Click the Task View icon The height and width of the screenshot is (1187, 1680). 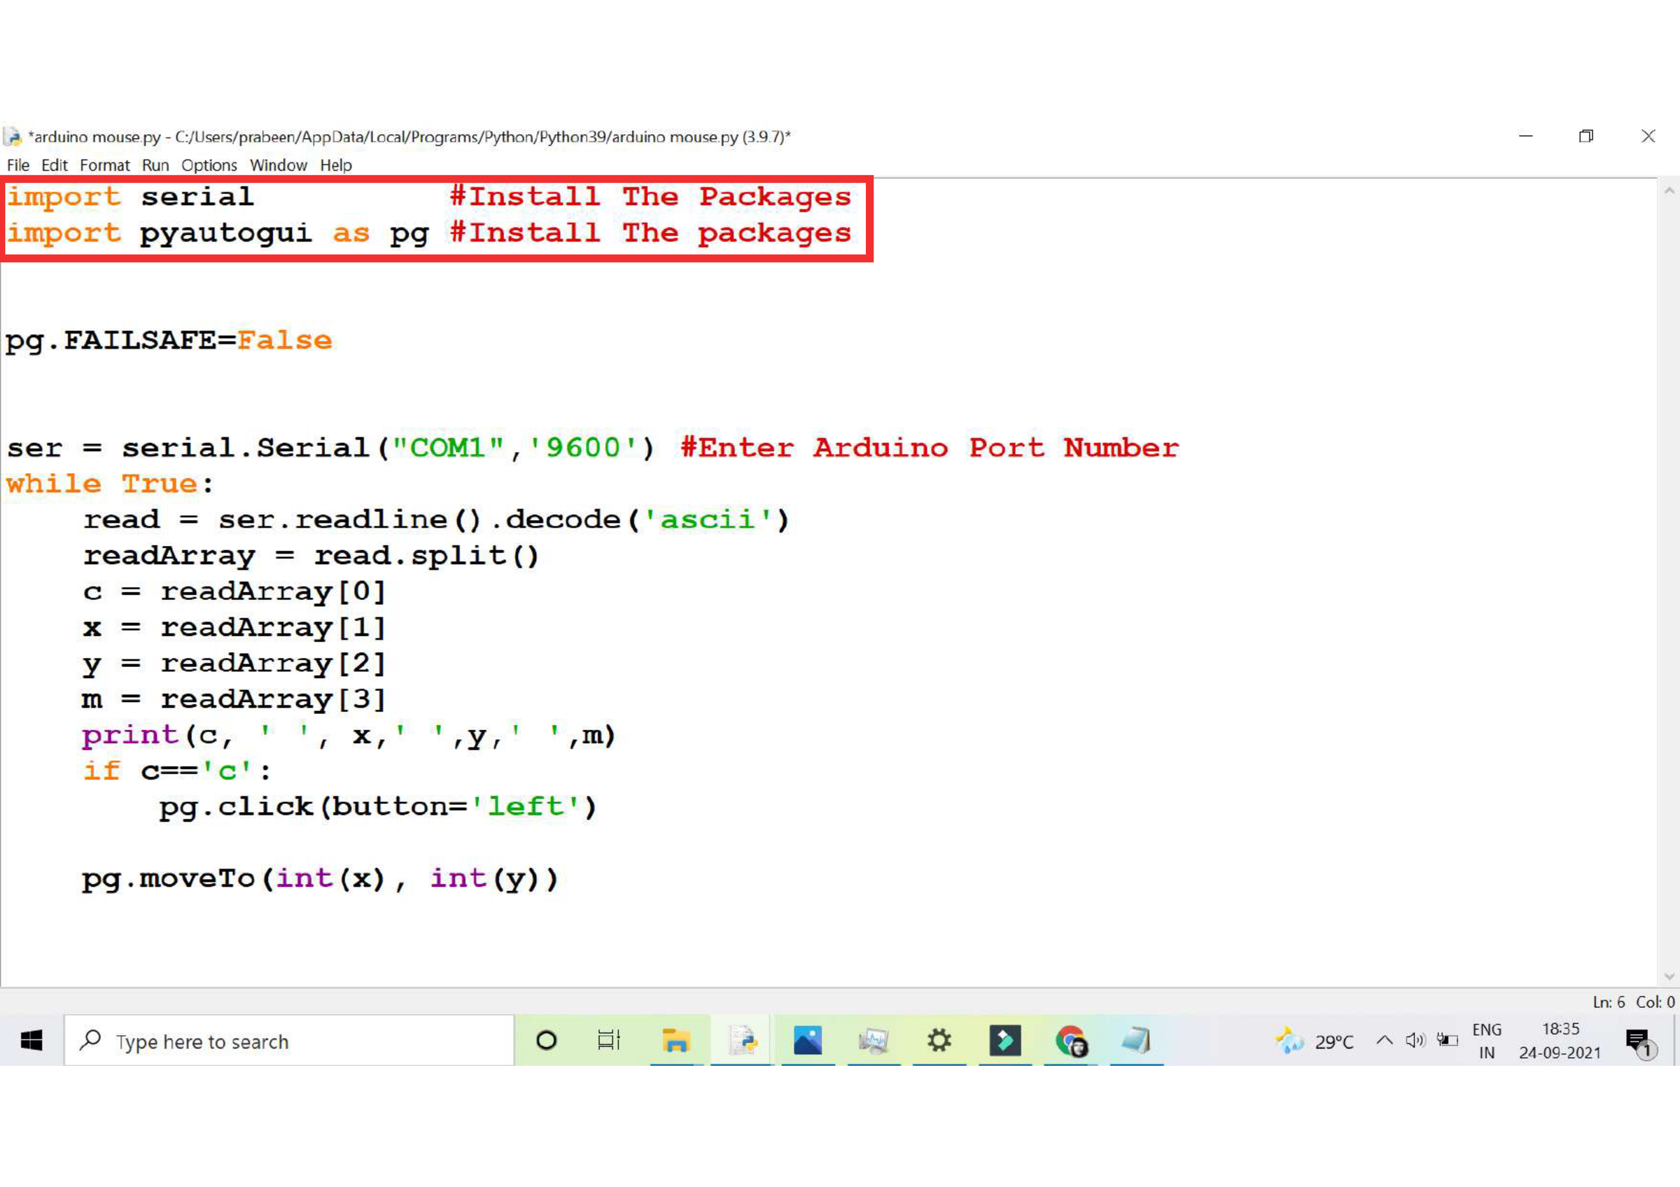(x=609, y=1040)
